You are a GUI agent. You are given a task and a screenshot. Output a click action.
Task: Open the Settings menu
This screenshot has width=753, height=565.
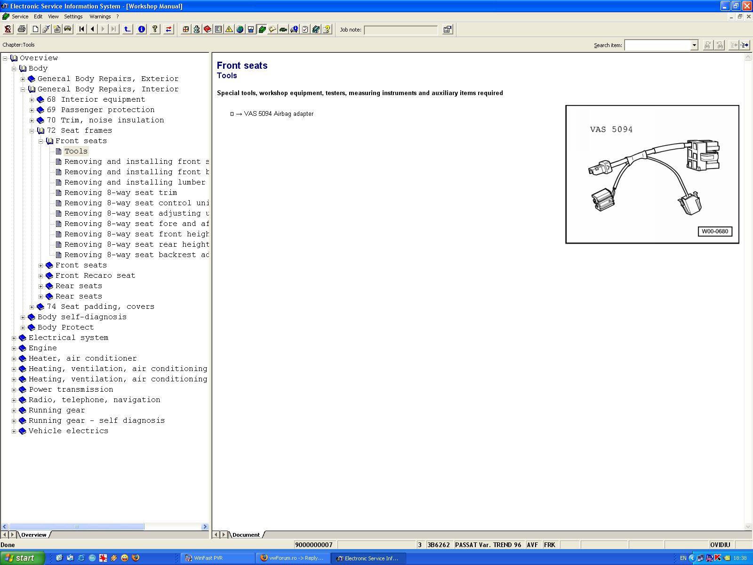tap(73, 16)
